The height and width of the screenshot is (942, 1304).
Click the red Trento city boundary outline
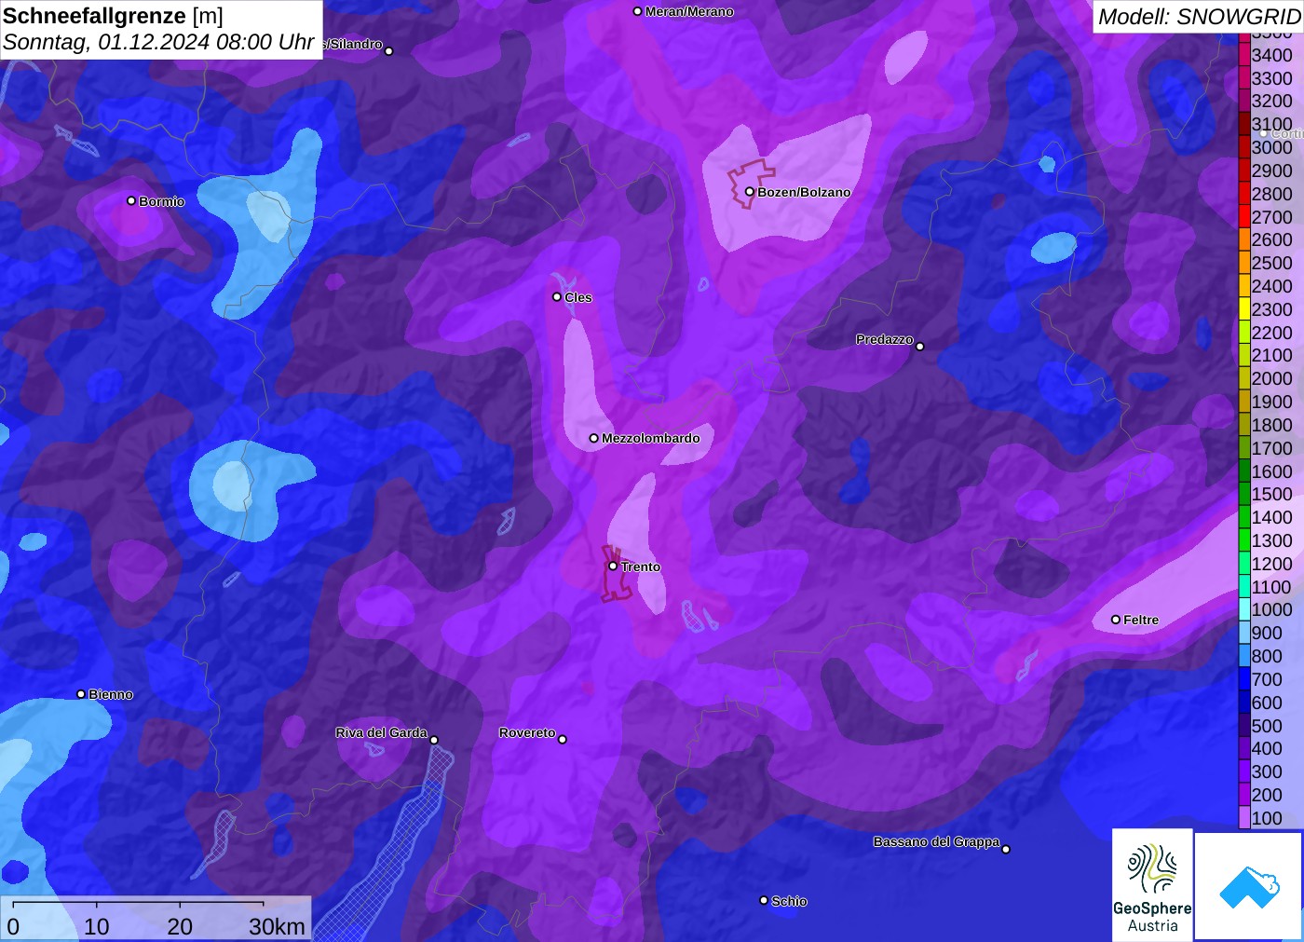pyautogui.click(x=616, y=574)
